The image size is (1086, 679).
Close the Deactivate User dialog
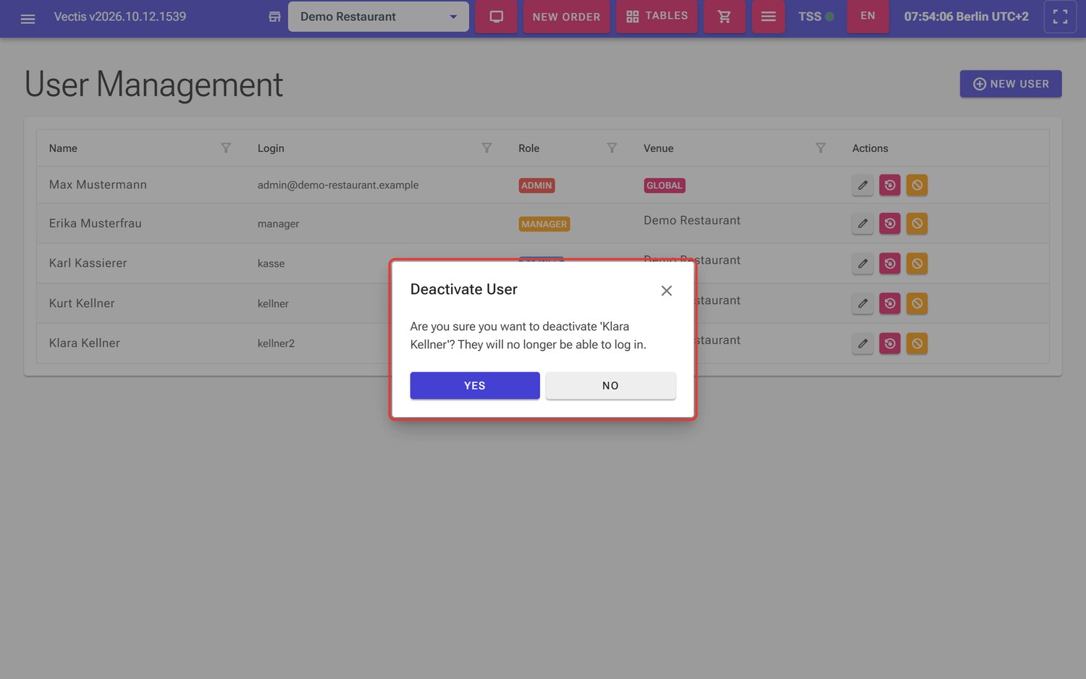click(667, 290)
